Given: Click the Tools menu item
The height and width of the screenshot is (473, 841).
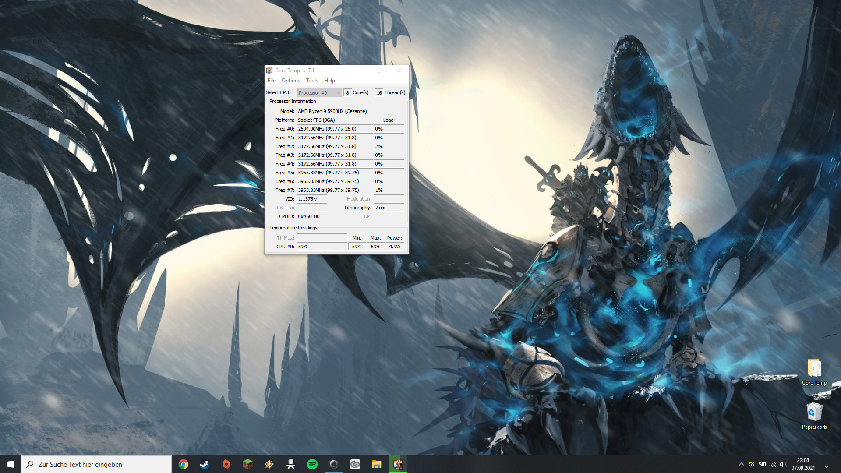Looking at the screenshot, I should [x=312, y=81].
